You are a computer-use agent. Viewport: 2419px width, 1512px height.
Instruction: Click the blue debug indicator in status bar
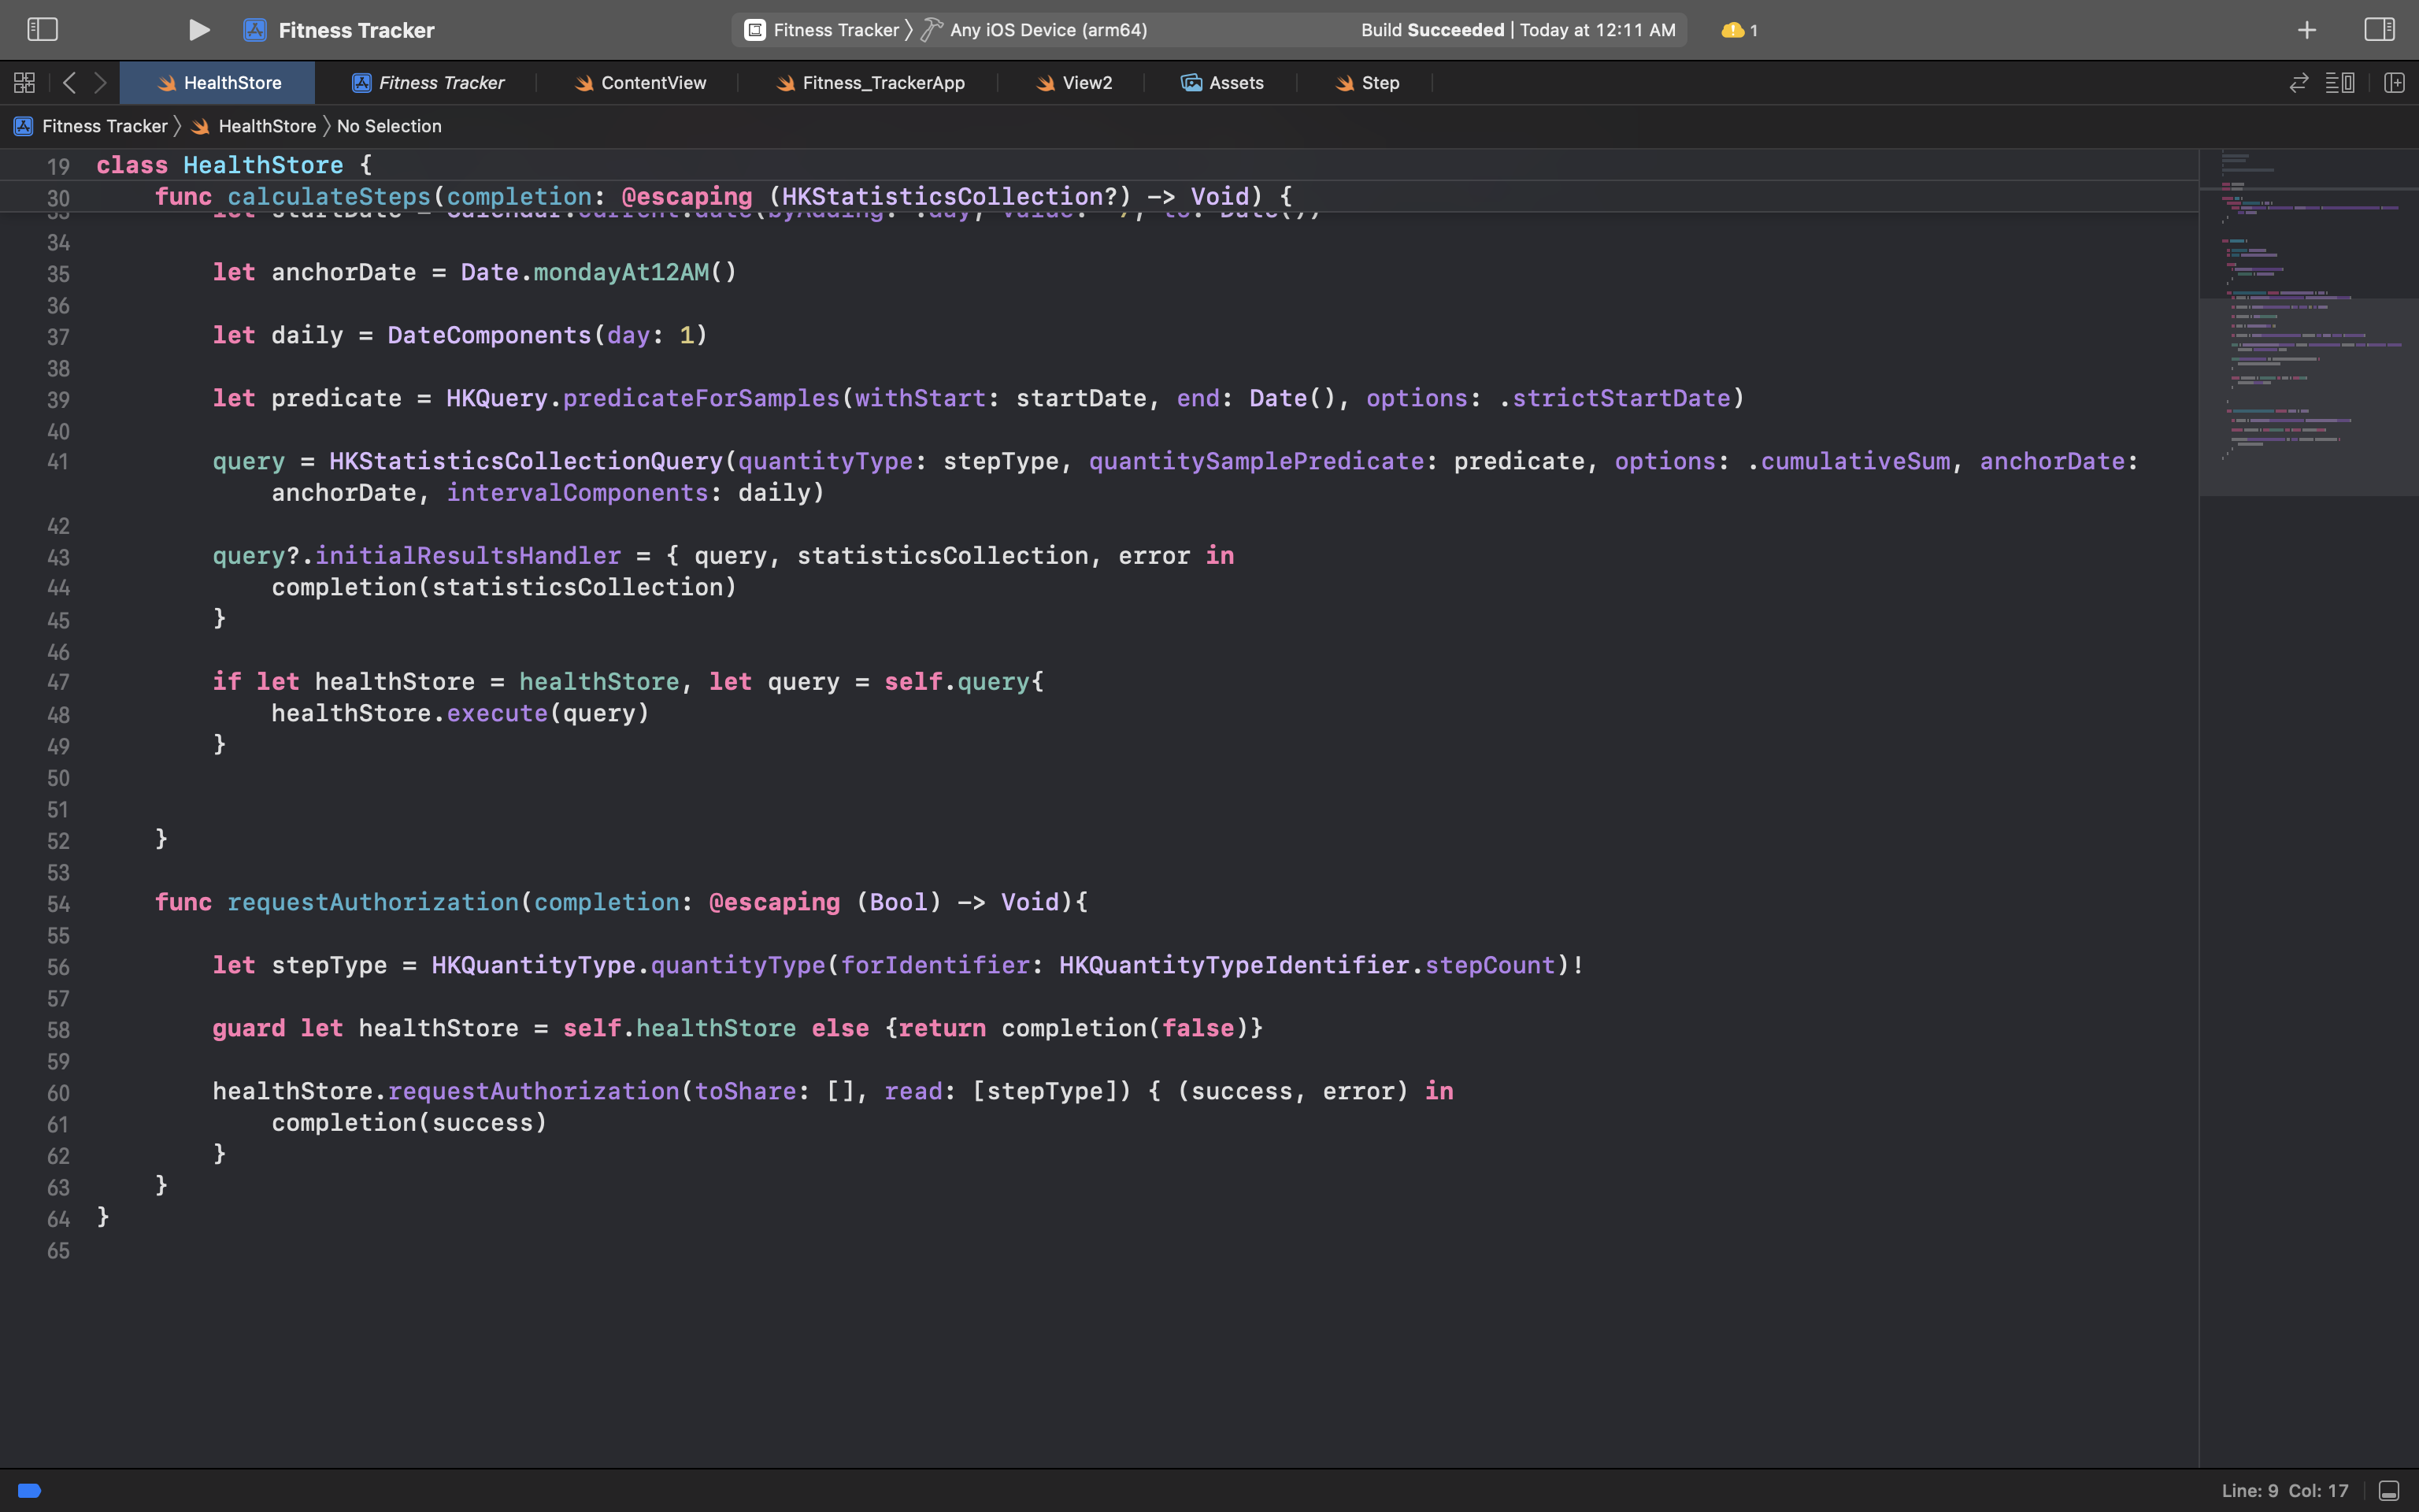coord(30,1490)
